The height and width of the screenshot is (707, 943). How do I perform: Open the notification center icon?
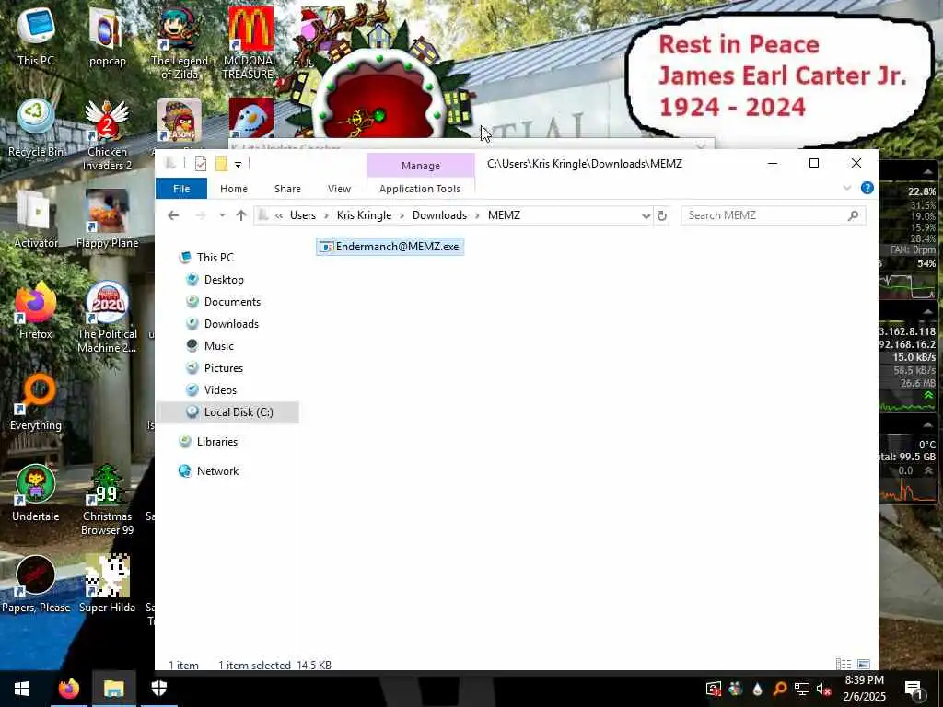(914, 689)
